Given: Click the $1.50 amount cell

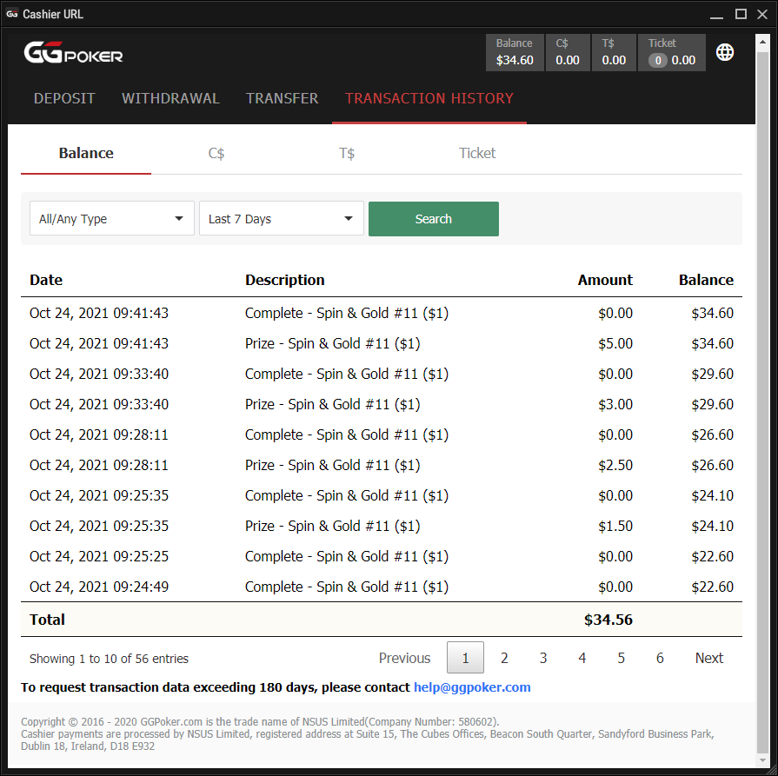Looking at the screenshot, I should (x=615, y=526).
